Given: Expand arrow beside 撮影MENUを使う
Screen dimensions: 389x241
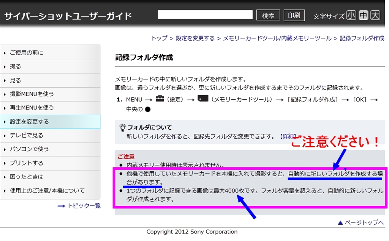Looking at the screenshot, I should [5, 94].
